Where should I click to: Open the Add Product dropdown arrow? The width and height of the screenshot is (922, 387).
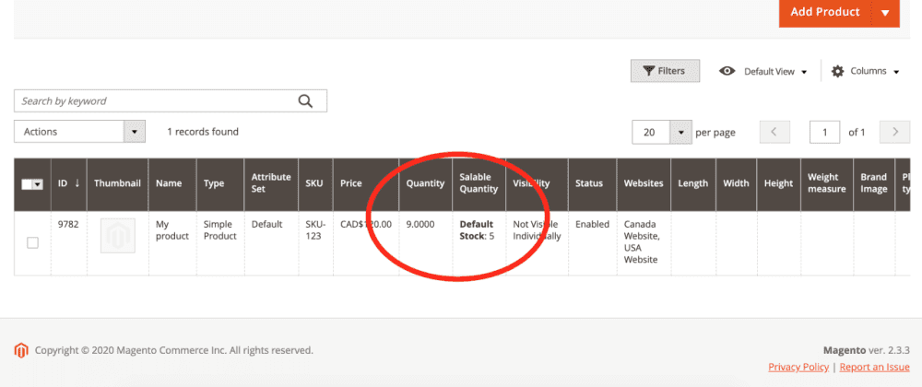click(x=885, y=12)
